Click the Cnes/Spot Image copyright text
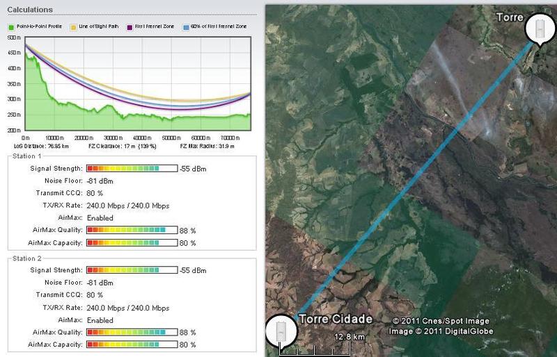Viewport: 557px width, 357px height. tap(441, 321)
